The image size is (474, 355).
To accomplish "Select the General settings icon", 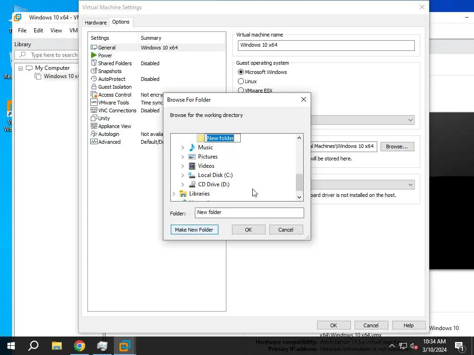I will (94, 48).
